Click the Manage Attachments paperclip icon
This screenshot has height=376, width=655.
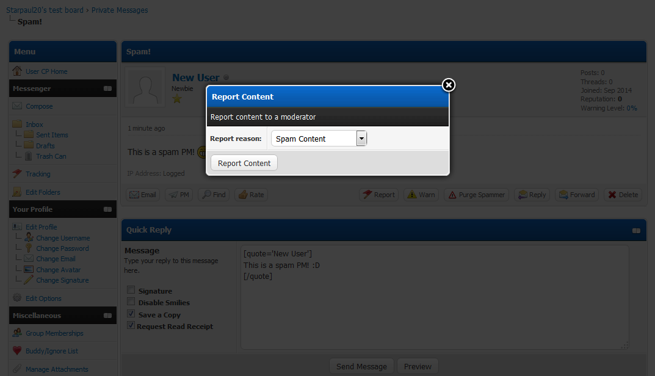click(17, 369)
